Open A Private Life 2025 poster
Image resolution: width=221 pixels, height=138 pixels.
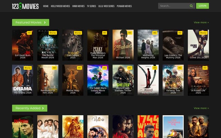point(198,80)
